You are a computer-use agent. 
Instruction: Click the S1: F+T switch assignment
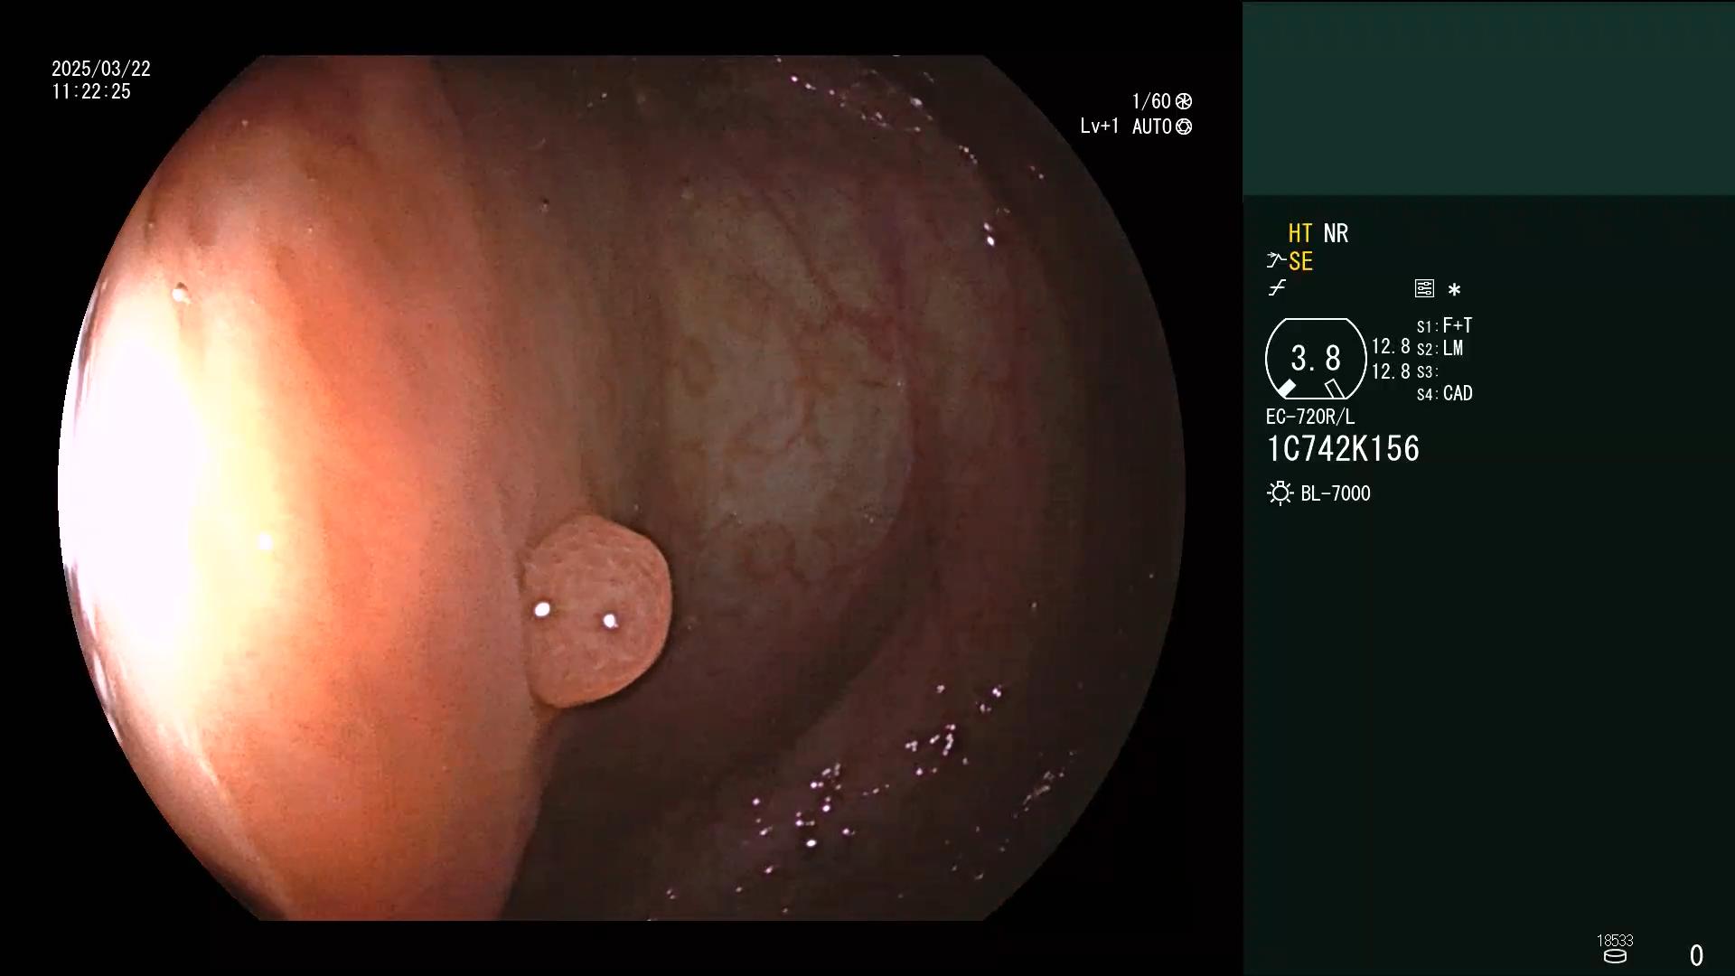pos(1444,325)
